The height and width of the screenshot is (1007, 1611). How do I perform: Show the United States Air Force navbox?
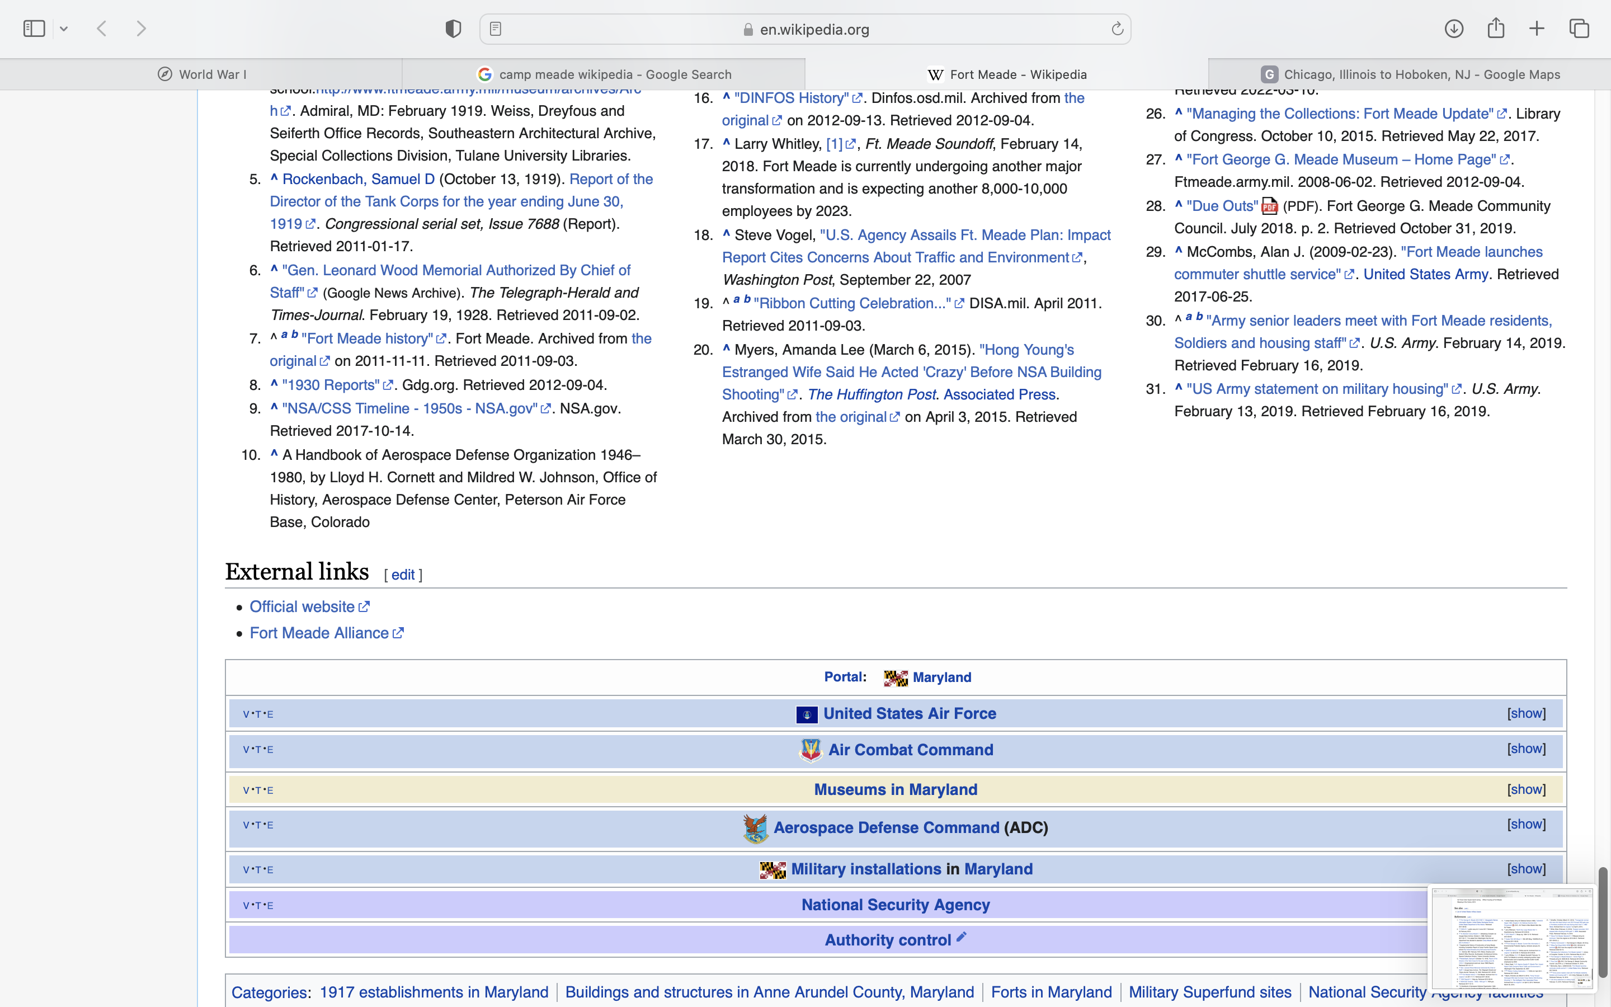point(1526,713)
